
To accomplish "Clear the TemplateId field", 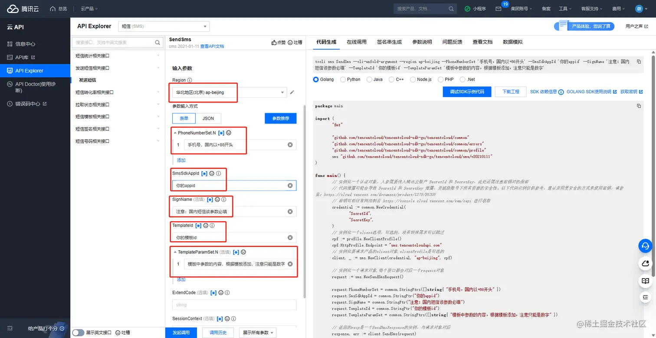I will 290,238.
